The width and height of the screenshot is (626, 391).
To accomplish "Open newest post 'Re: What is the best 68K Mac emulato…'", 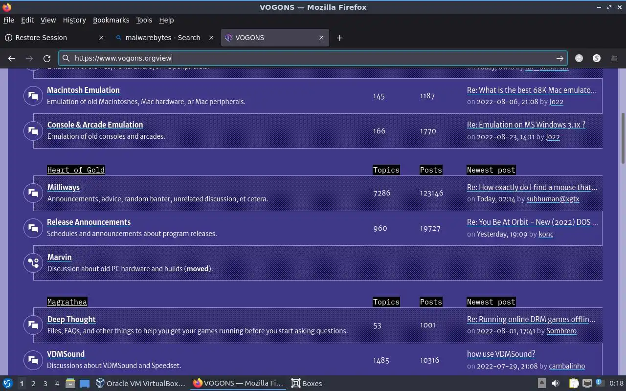I will tap(532, 90).
